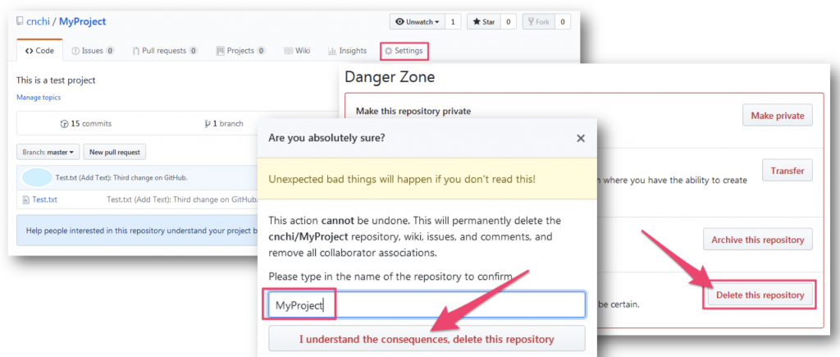Click the Manage topics link
The width and height of the screenshot is (840, 357).
tap(39, 98)
